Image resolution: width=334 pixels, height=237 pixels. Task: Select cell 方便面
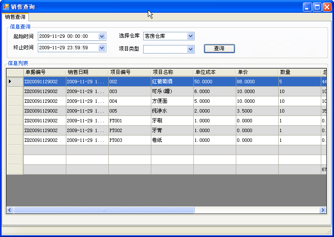click(x=172, y=101)
